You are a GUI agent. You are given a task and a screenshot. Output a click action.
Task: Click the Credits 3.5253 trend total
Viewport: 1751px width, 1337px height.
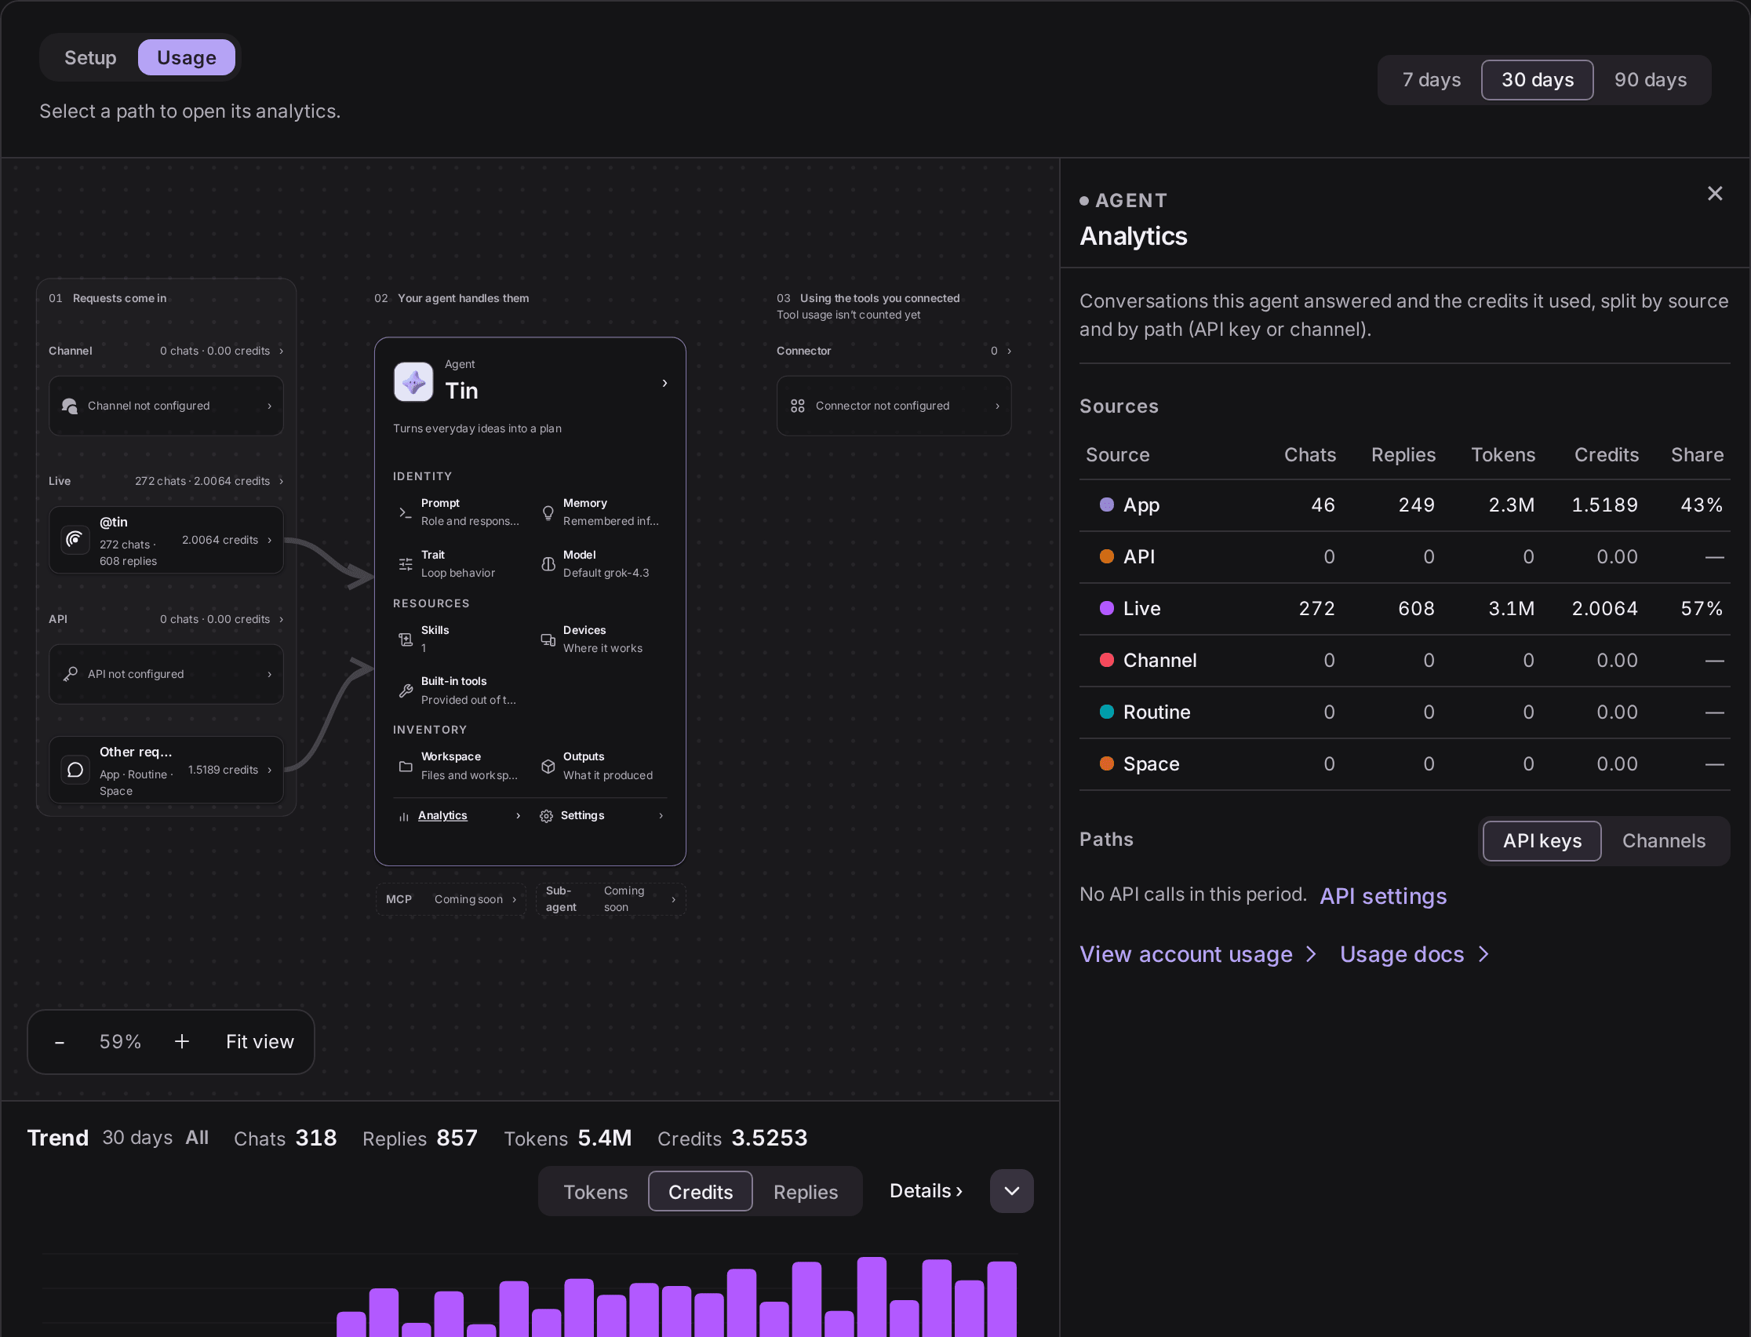coord(732,1138)
